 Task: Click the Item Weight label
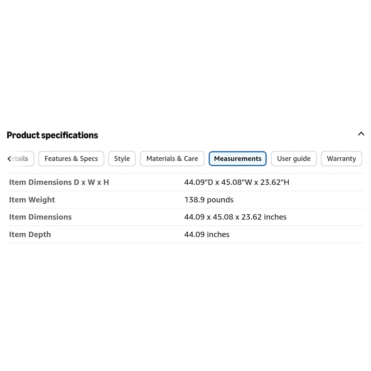pos(32,200)
